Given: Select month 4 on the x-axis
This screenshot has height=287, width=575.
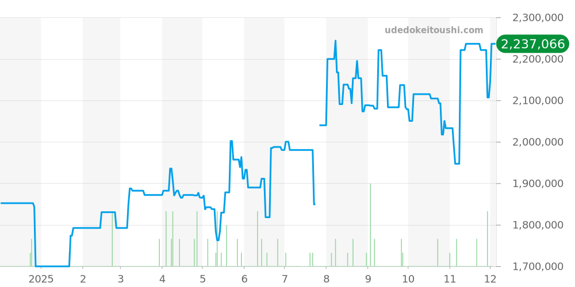Looking at the screenshot, I should pos(162,279).
